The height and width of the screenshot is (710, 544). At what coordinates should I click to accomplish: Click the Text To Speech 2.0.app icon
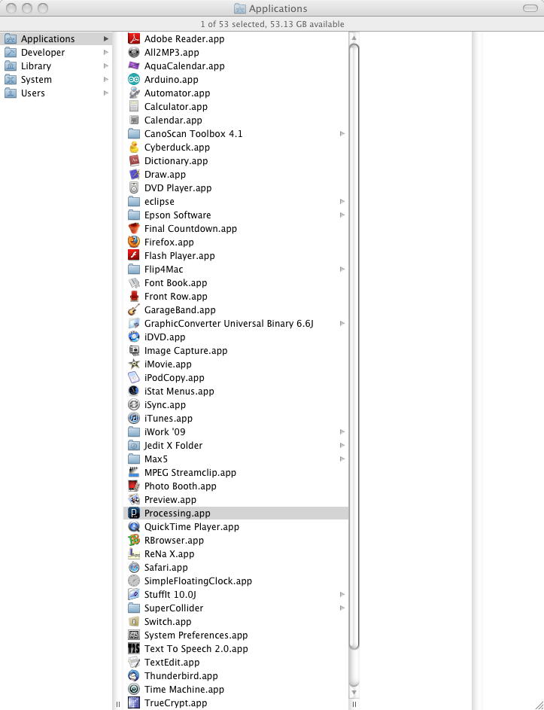pos(133,648)
